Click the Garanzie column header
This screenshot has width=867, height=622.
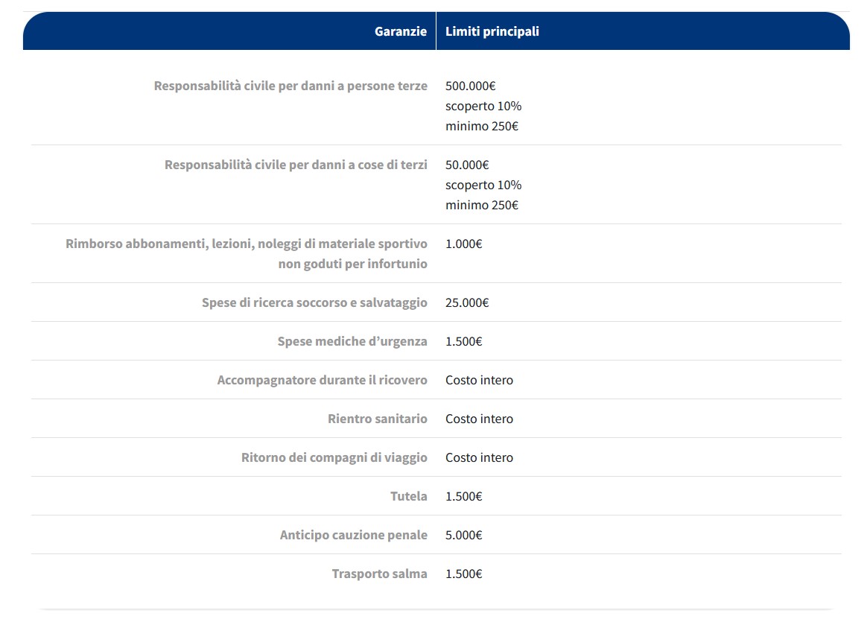point(400,31)
